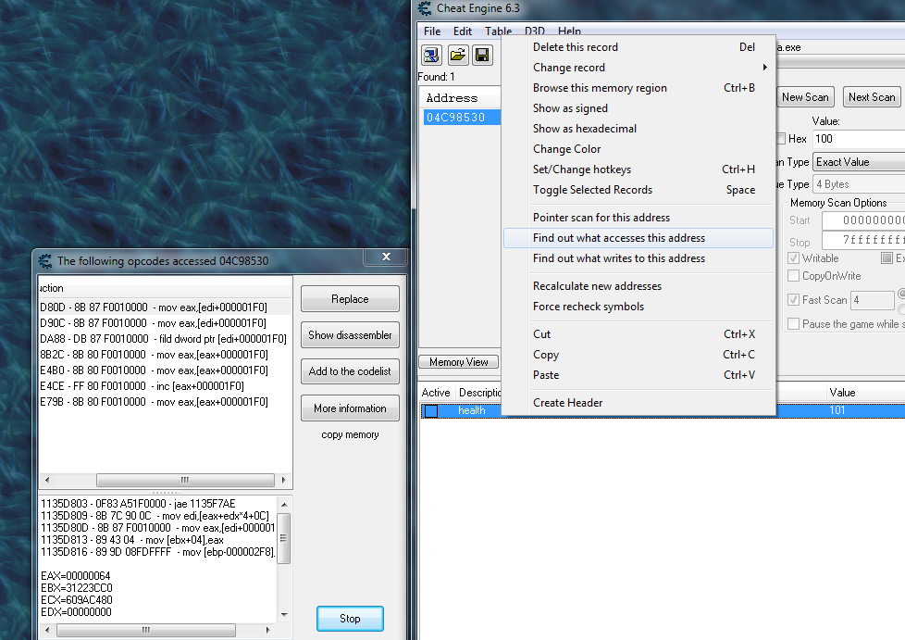The height and width of the screenshot is (640, 905).
Task: Select Pointer scan for this address
Action: [638, 217]
